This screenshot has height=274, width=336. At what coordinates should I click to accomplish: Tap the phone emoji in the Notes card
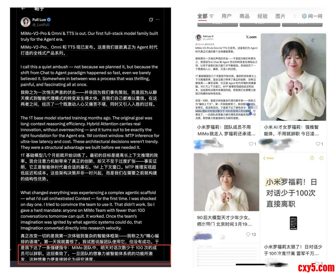pos(293,223)
